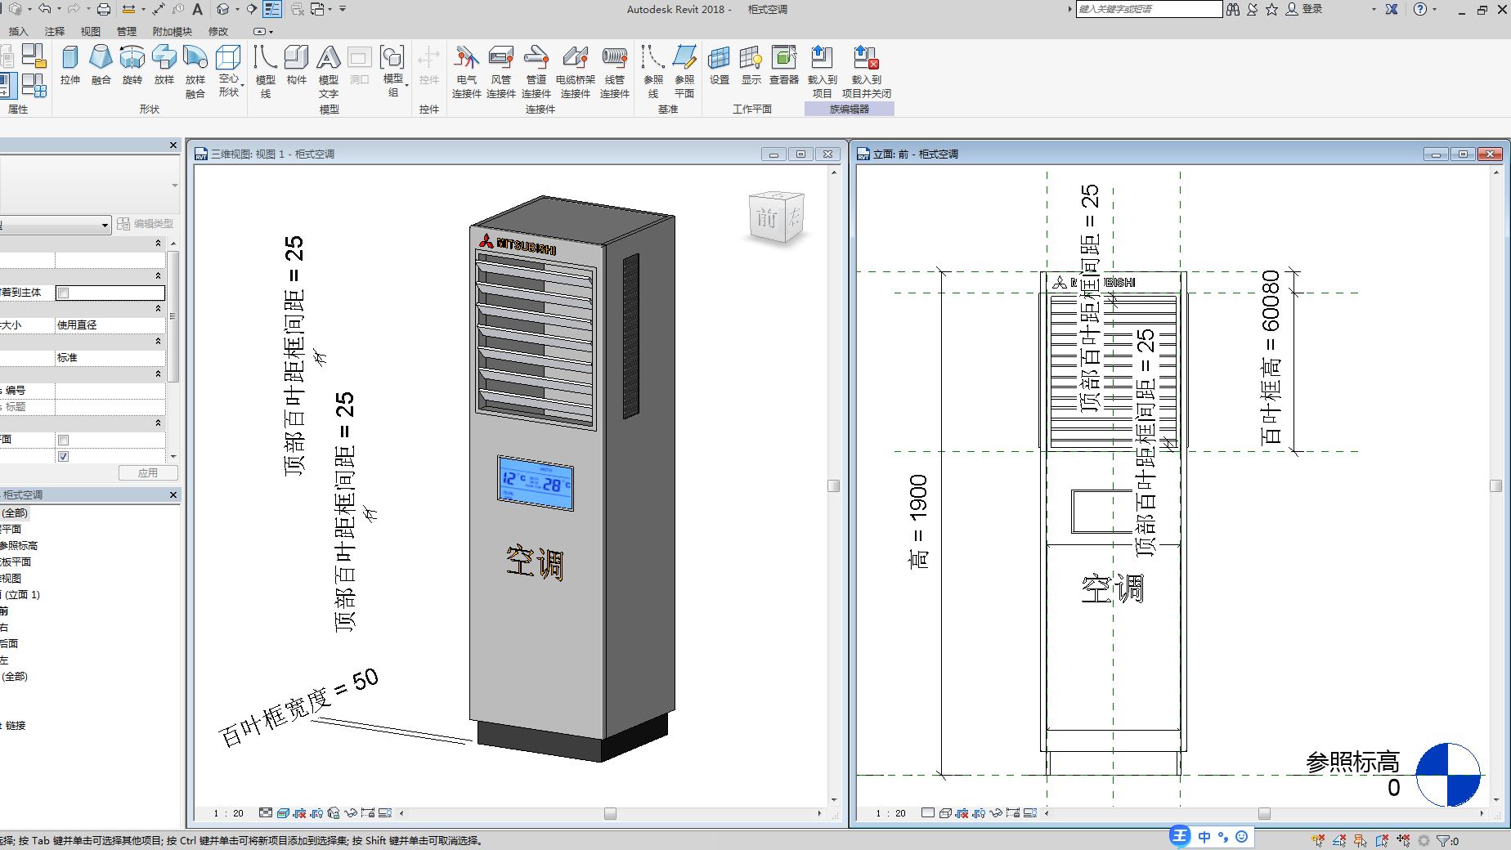Uncheck the checked checkbox above 应用 button
The image size is (1511, 850).
click(x=64, y=456)
